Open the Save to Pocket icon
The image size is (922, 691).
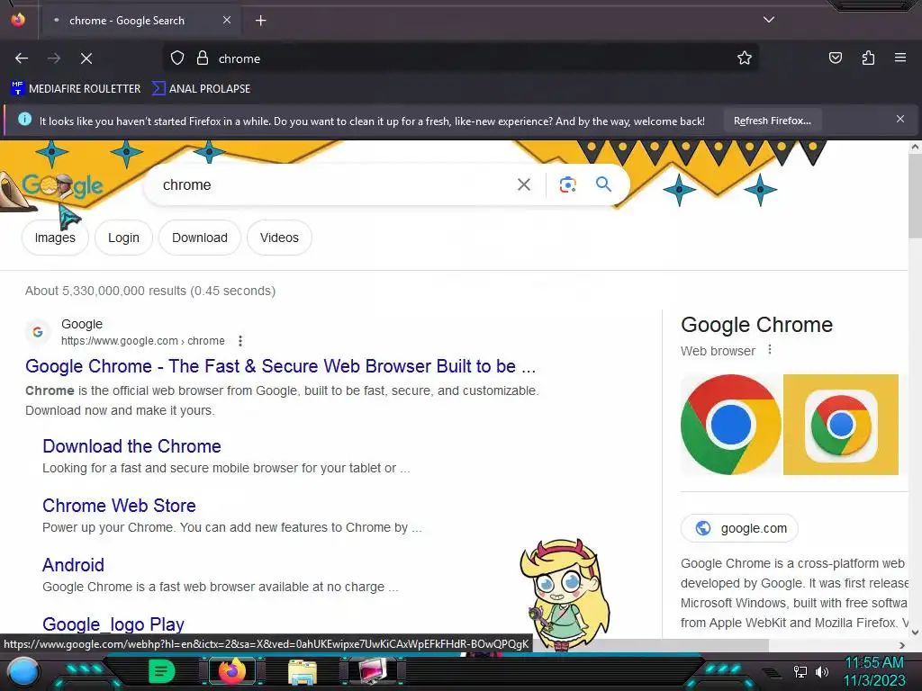coord(836,58)
